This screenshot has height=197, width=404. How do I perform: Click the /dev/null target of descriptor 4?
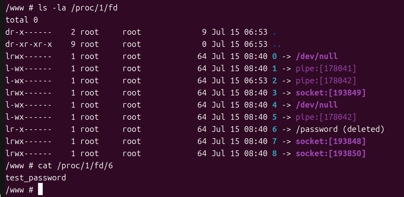coord(317,105)
